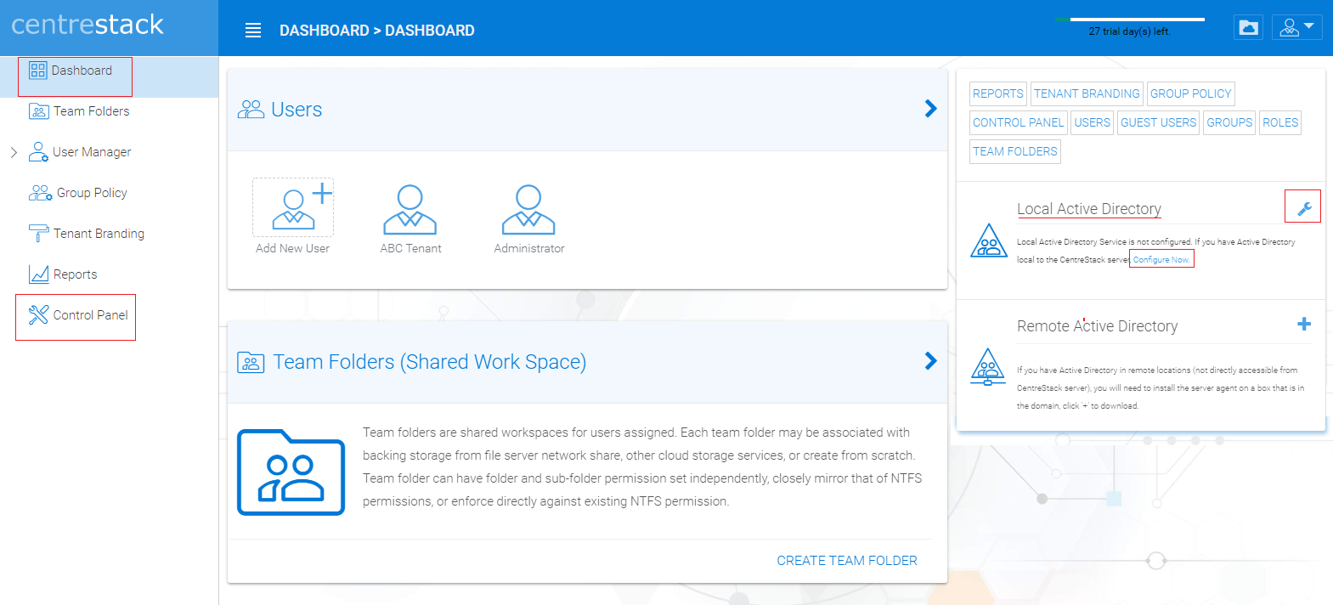Click the Local Active Directory triangle icon
1333x605 pixels.
989,240
